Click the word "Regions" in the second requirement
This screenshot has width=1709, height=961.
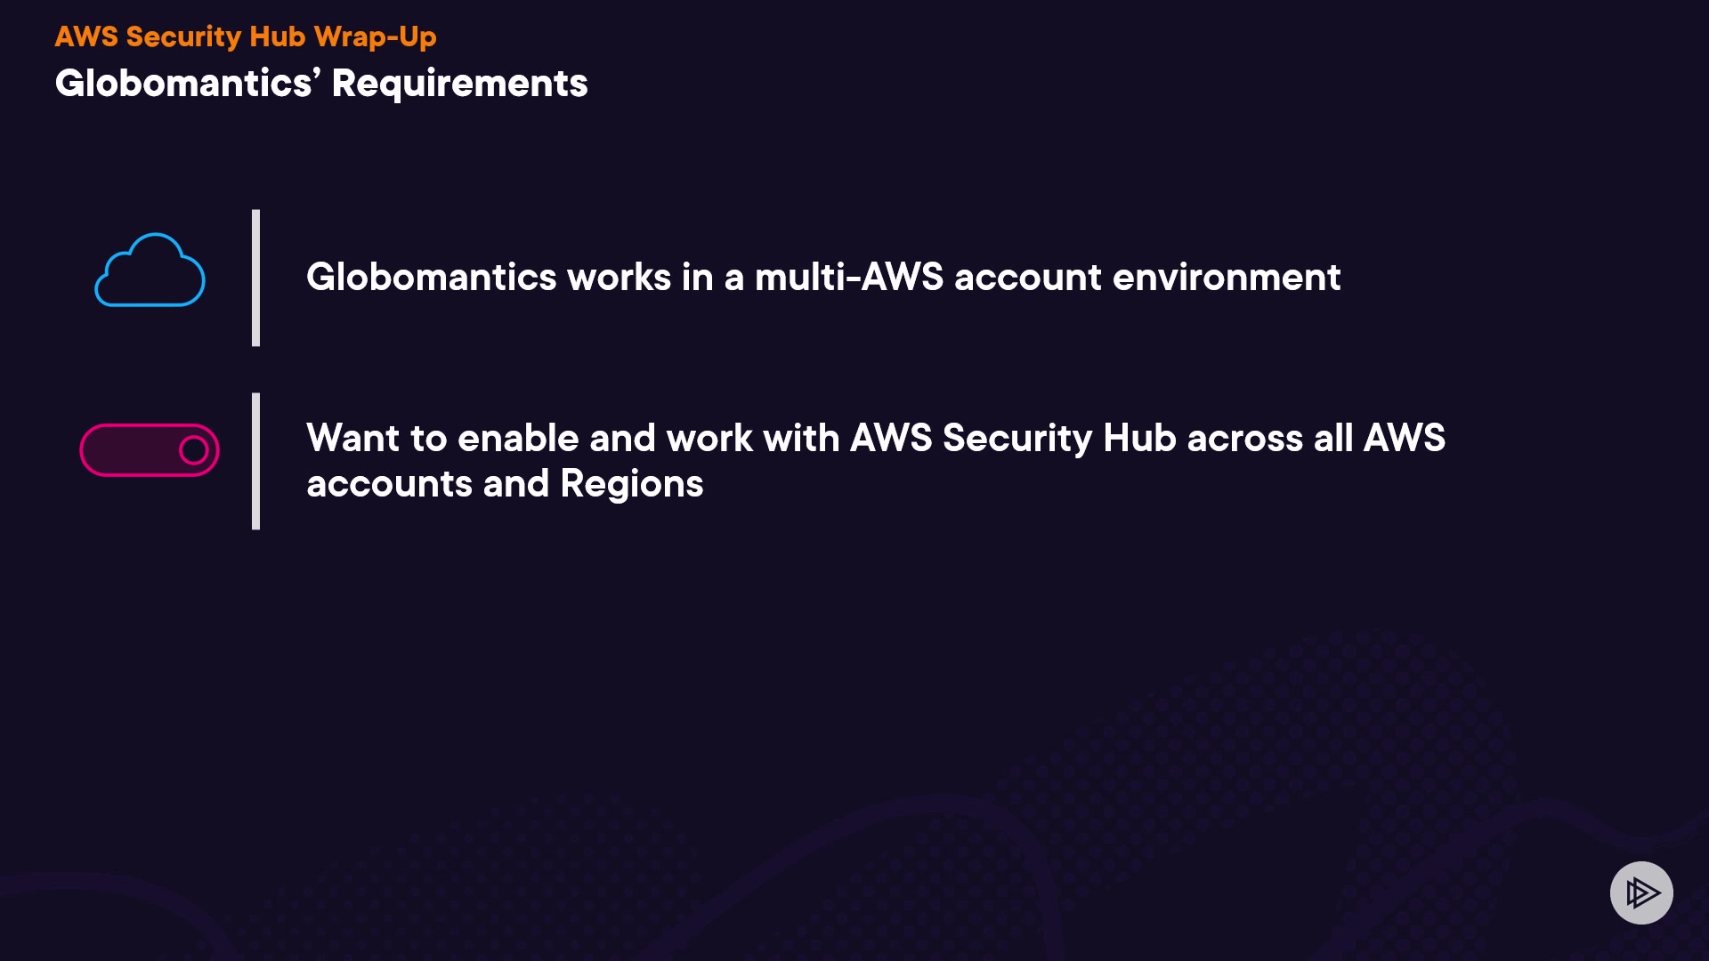click(x=632, y=484)
